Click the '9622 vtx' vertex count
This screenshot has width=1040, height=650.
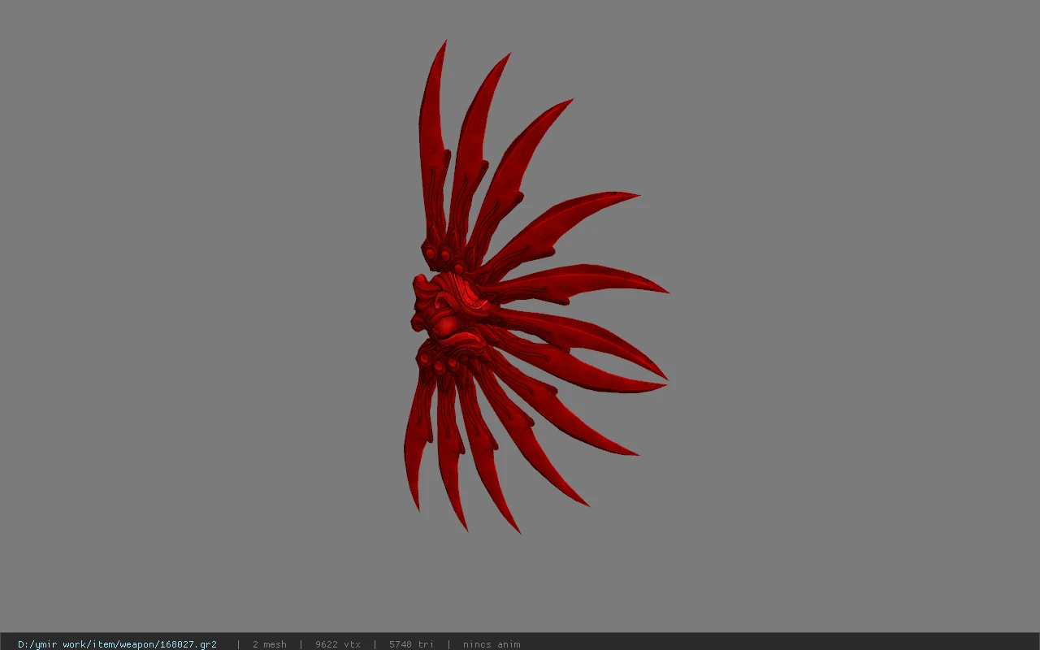338,644
